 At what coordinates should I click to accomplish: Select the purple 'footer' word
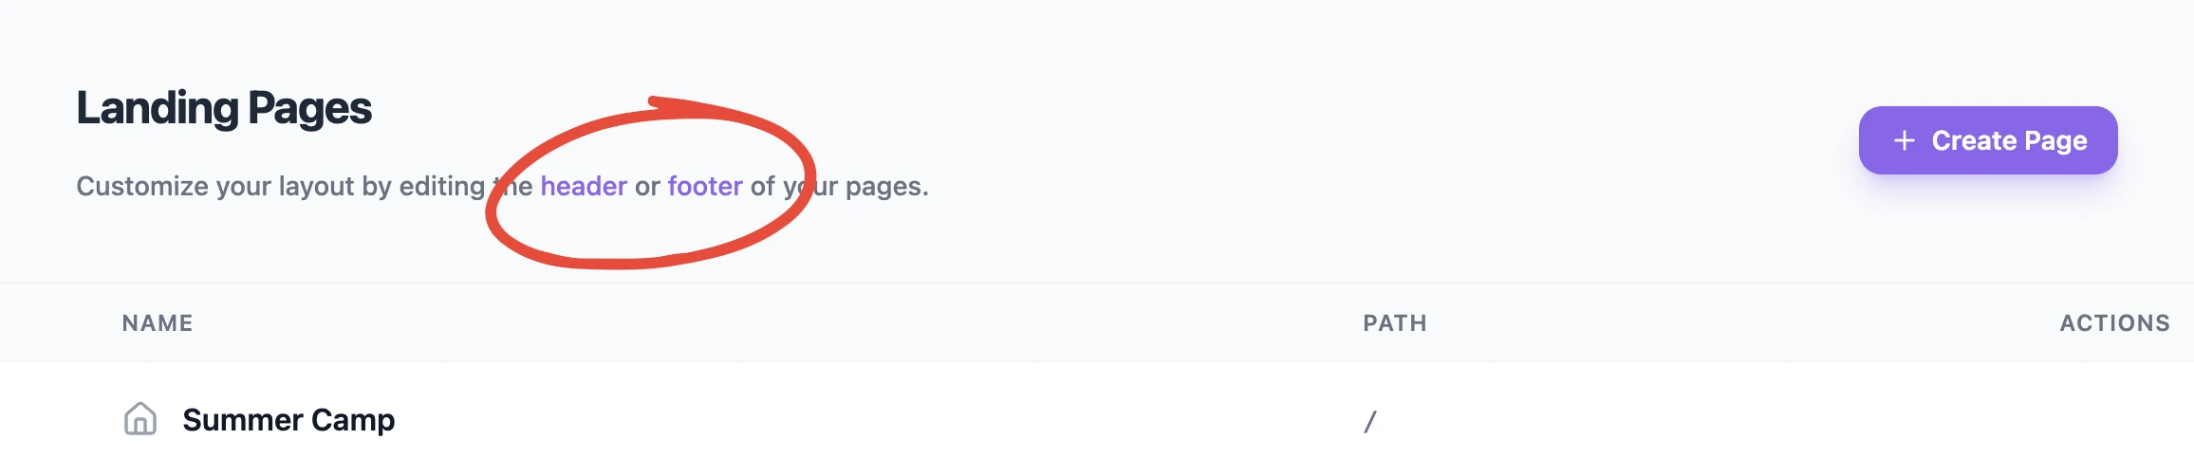(x=705, y=186)
